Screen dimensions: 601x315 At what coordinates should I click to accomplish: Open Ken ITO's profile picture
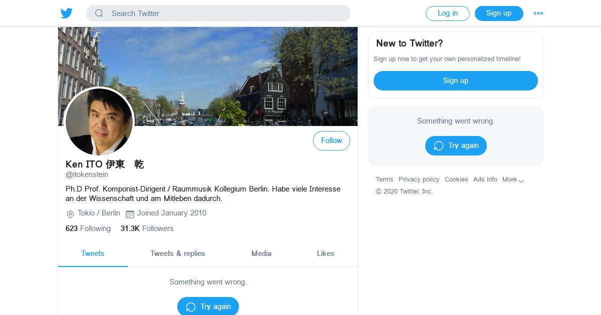[x=99, y=122]
